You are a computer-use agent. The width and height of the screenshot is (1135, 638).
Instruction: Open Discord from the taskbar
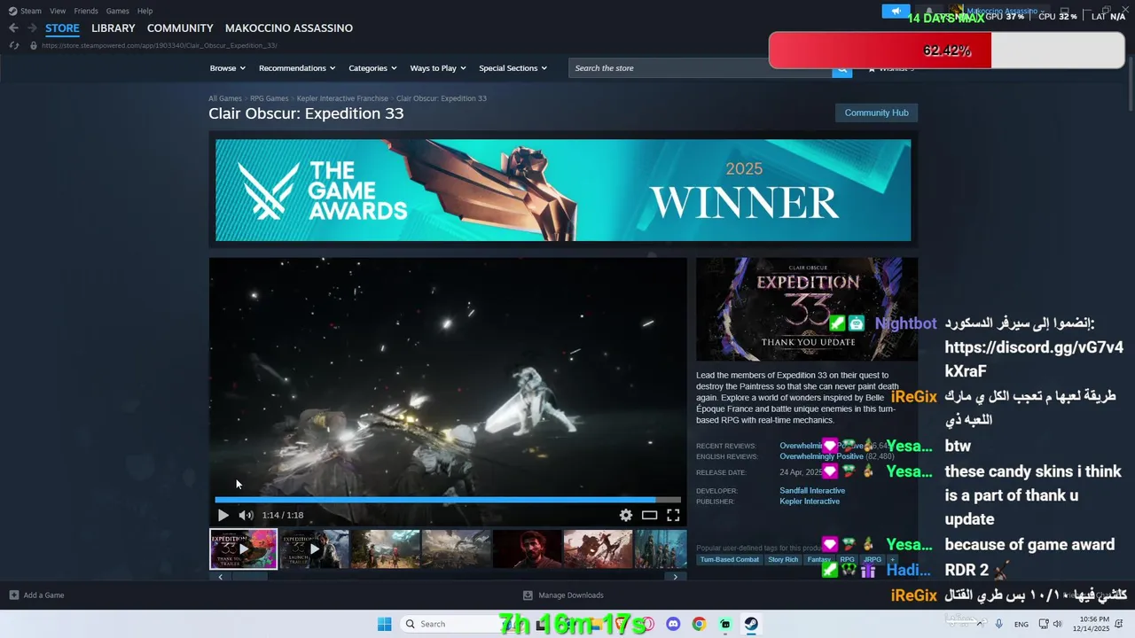[x=673, y=624]
